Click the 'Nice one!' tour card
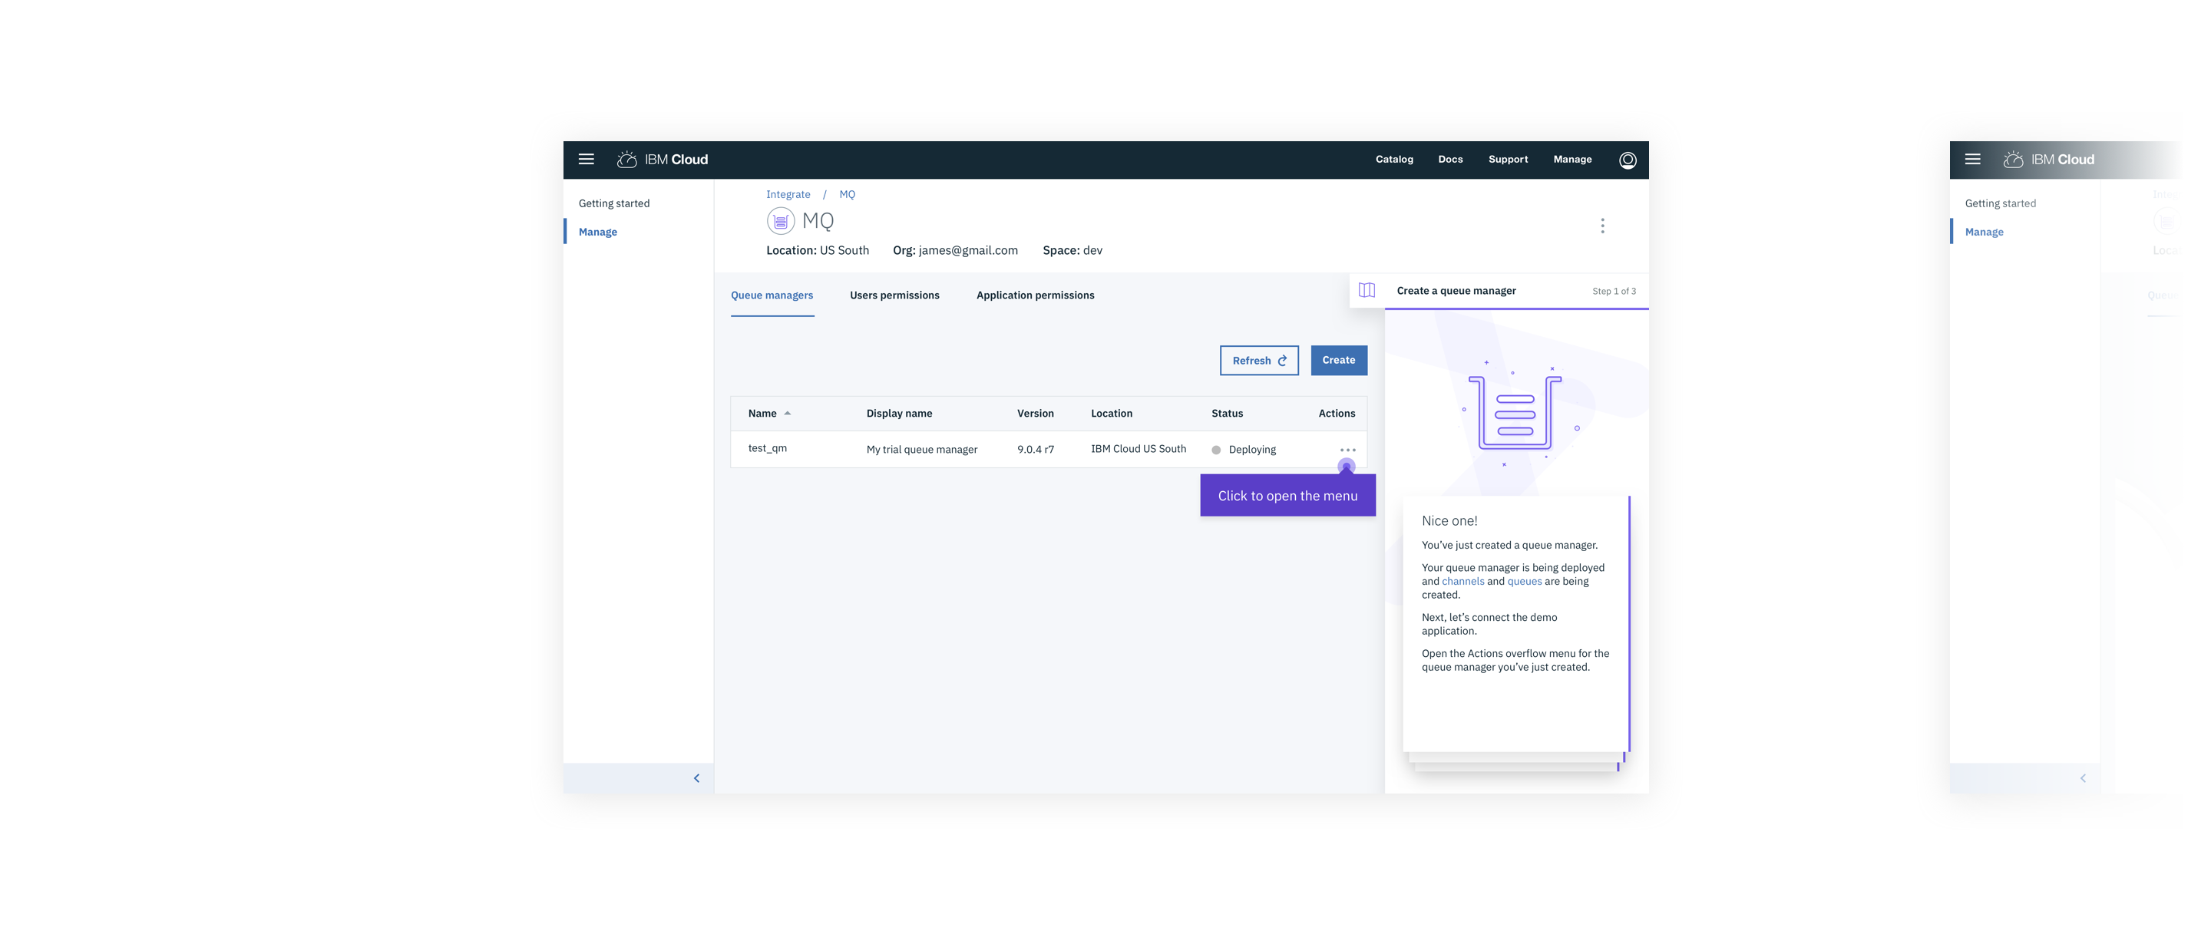 coord(1515,624)
